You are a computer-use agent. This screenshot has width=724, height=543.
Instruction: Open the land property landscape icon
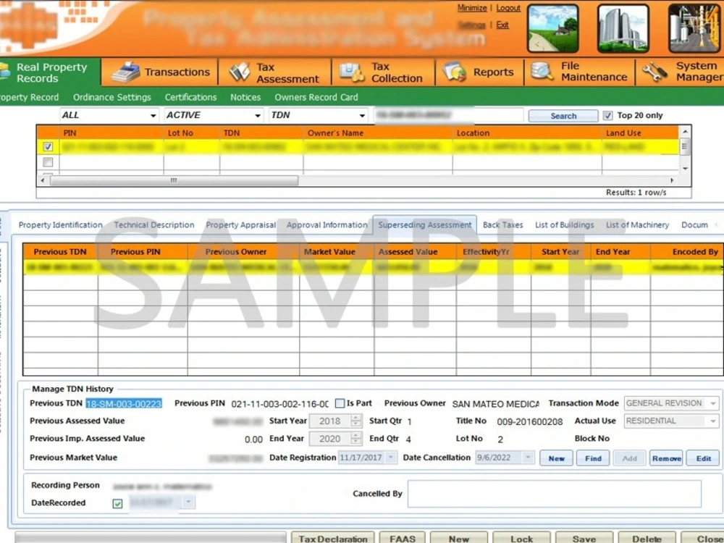tap(552, 29)
